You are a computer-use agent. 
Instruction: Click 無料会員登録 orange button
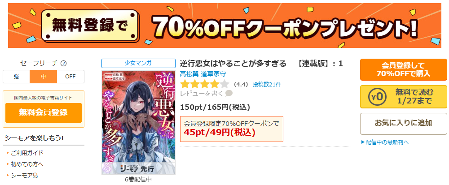point(44,112)
